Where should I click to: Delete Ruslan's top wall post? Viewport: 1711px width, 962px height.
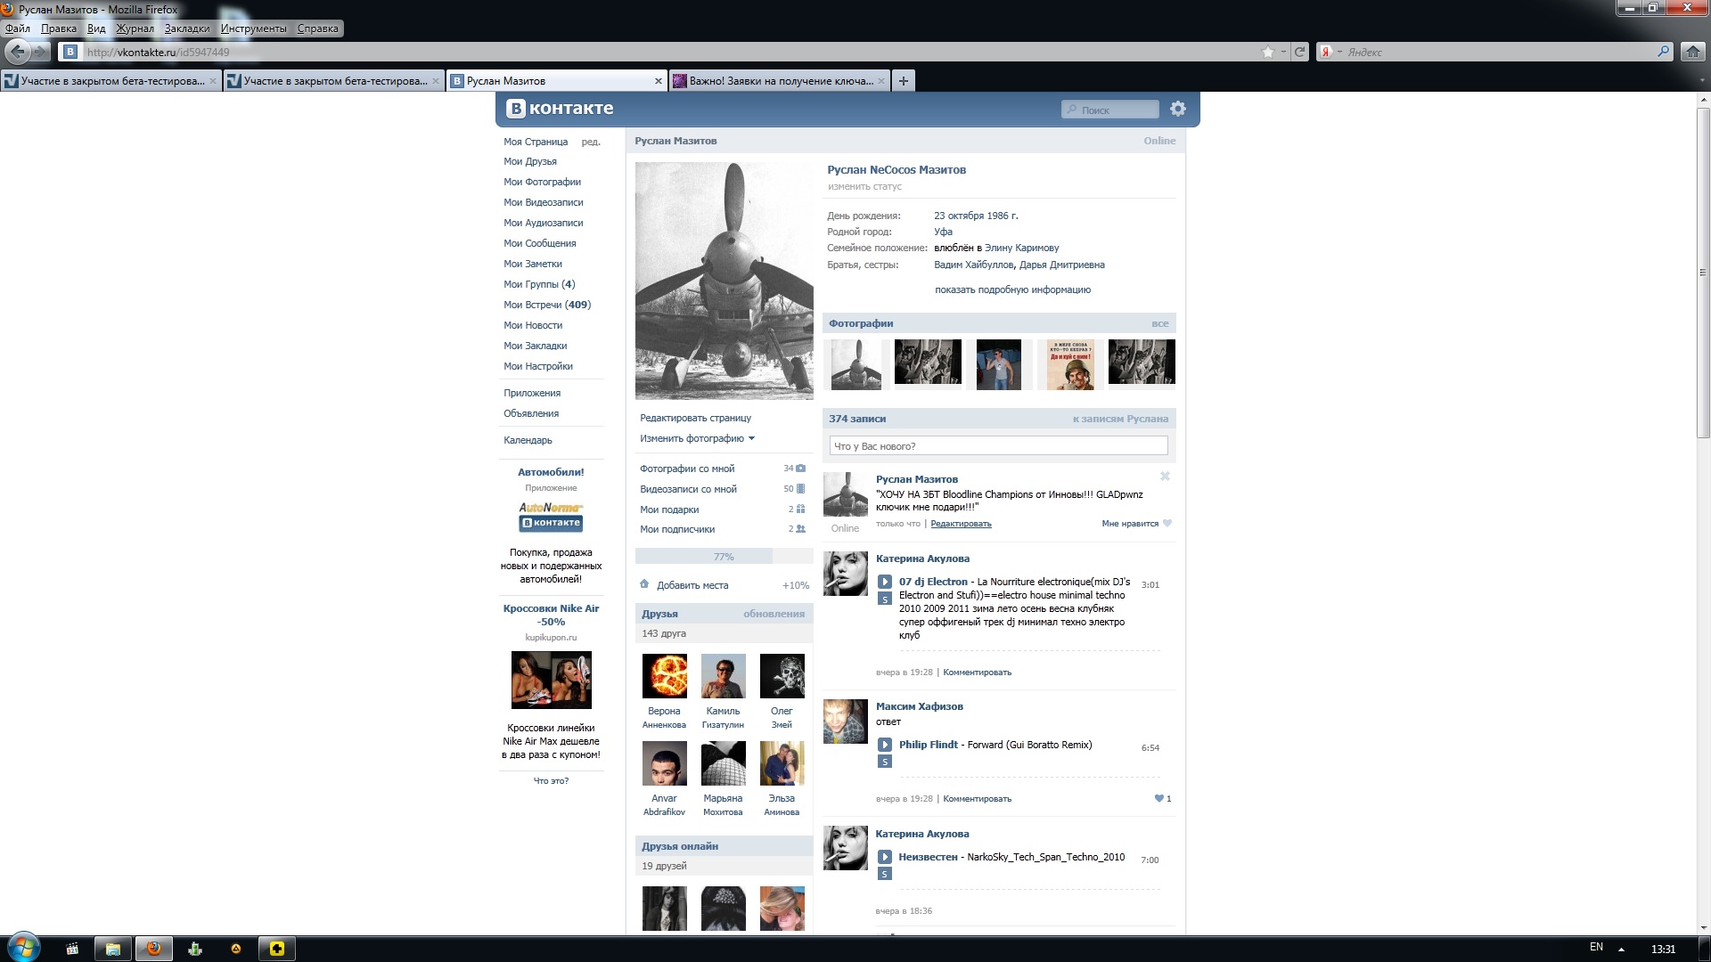tap(1164, 477)
